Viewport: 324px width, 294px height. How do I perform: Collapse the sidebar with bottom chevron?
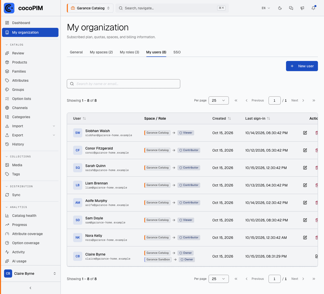coord(30,288)
